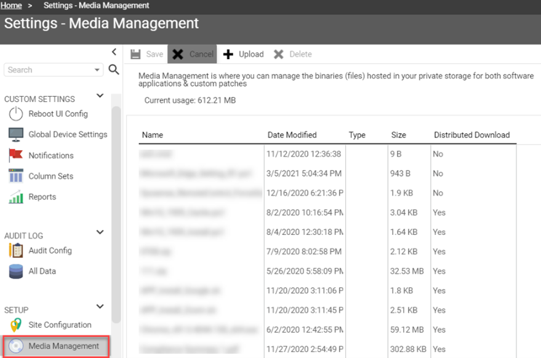Open Audit Config page
541x358 pixels.
(x=50, y=250)
